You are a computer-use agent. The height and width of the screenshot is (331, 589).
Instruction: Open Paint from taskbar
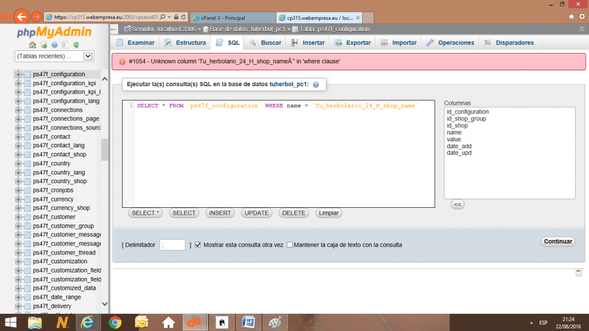(275, 322)
